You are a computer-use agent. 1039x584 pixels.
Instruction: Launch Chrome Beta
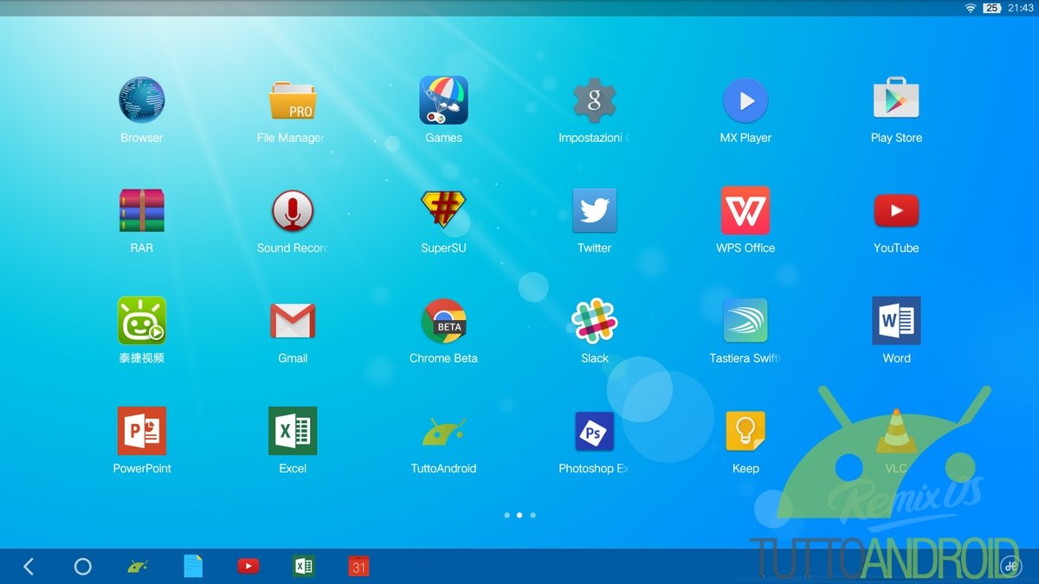coord(443,321)
